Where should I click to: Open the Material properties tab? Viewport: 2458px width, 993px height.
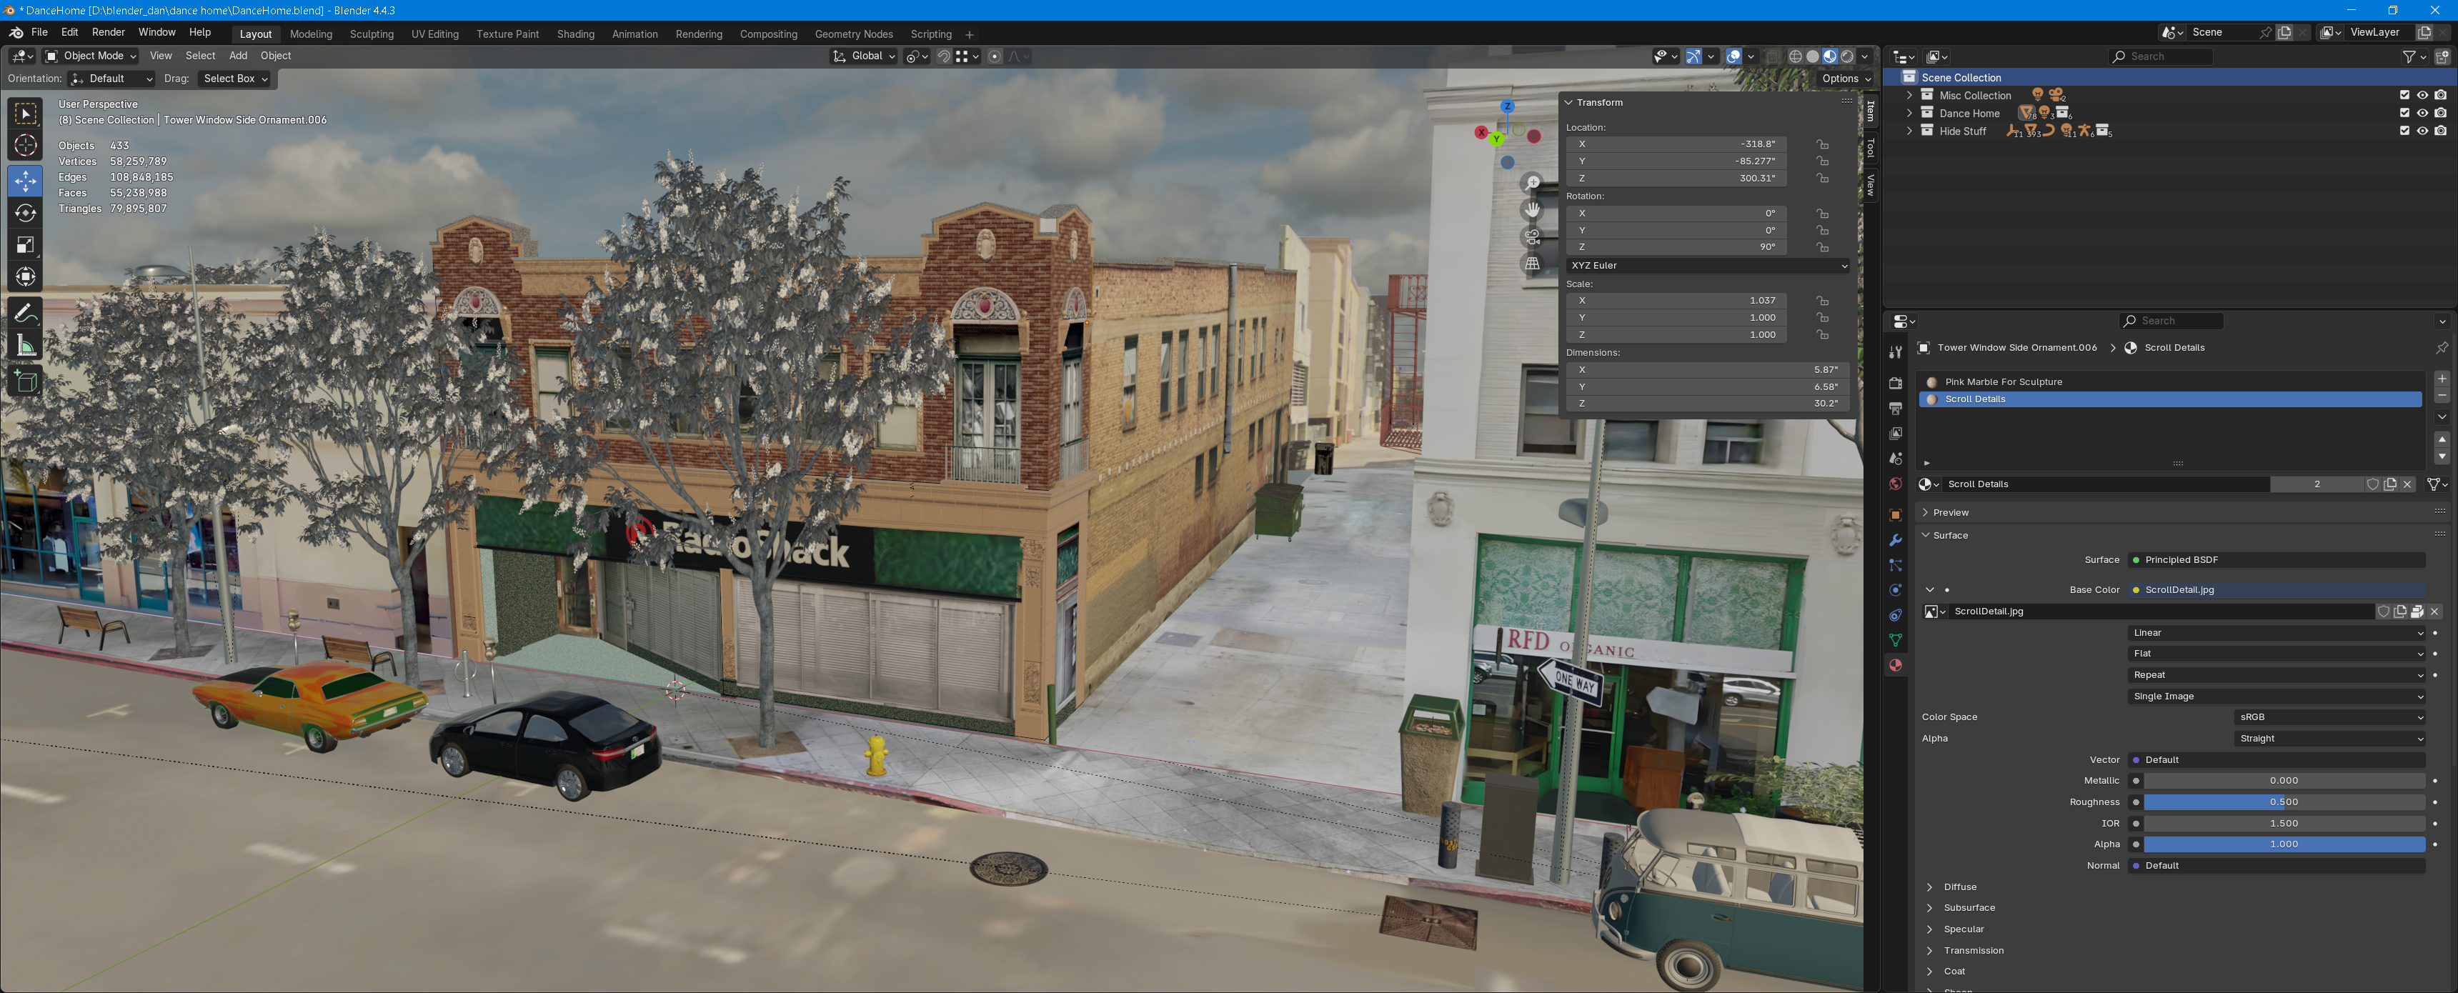pos(1895,665)
